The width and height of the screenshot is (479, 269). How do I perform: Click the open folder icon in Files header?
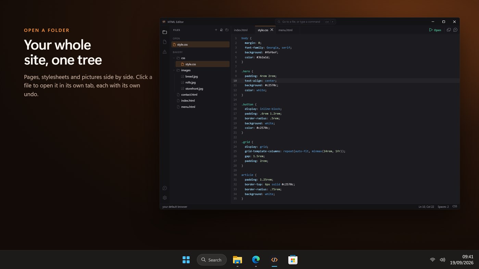[227, 30]
